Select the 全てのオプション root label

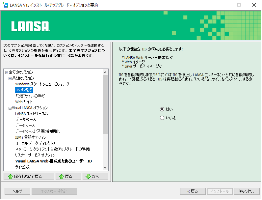click(x=21, y=72)
